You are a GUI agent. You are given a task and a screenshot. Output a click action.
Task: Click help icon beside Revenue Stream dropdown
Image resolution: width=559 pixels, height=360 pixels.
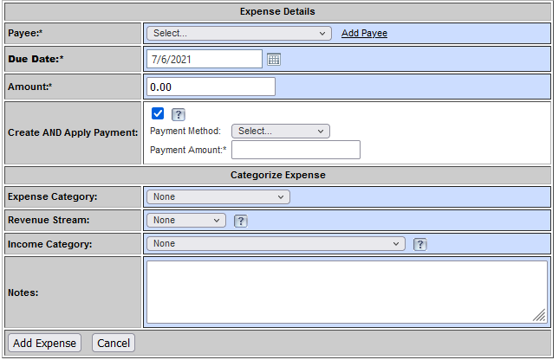coord(241,221)
